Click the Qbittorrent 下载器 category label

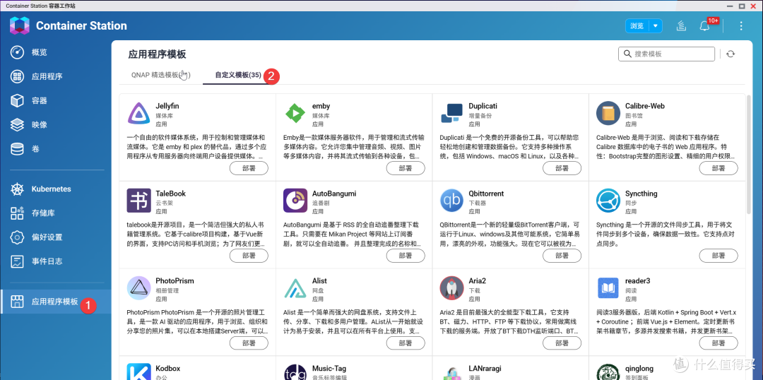click(477, 203)
